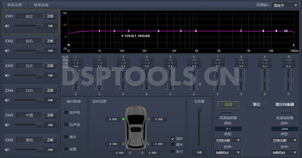Mute CH4 rear-right speaker icon
Viewport: 302px width, 158px height.
(x=7, y=100)
